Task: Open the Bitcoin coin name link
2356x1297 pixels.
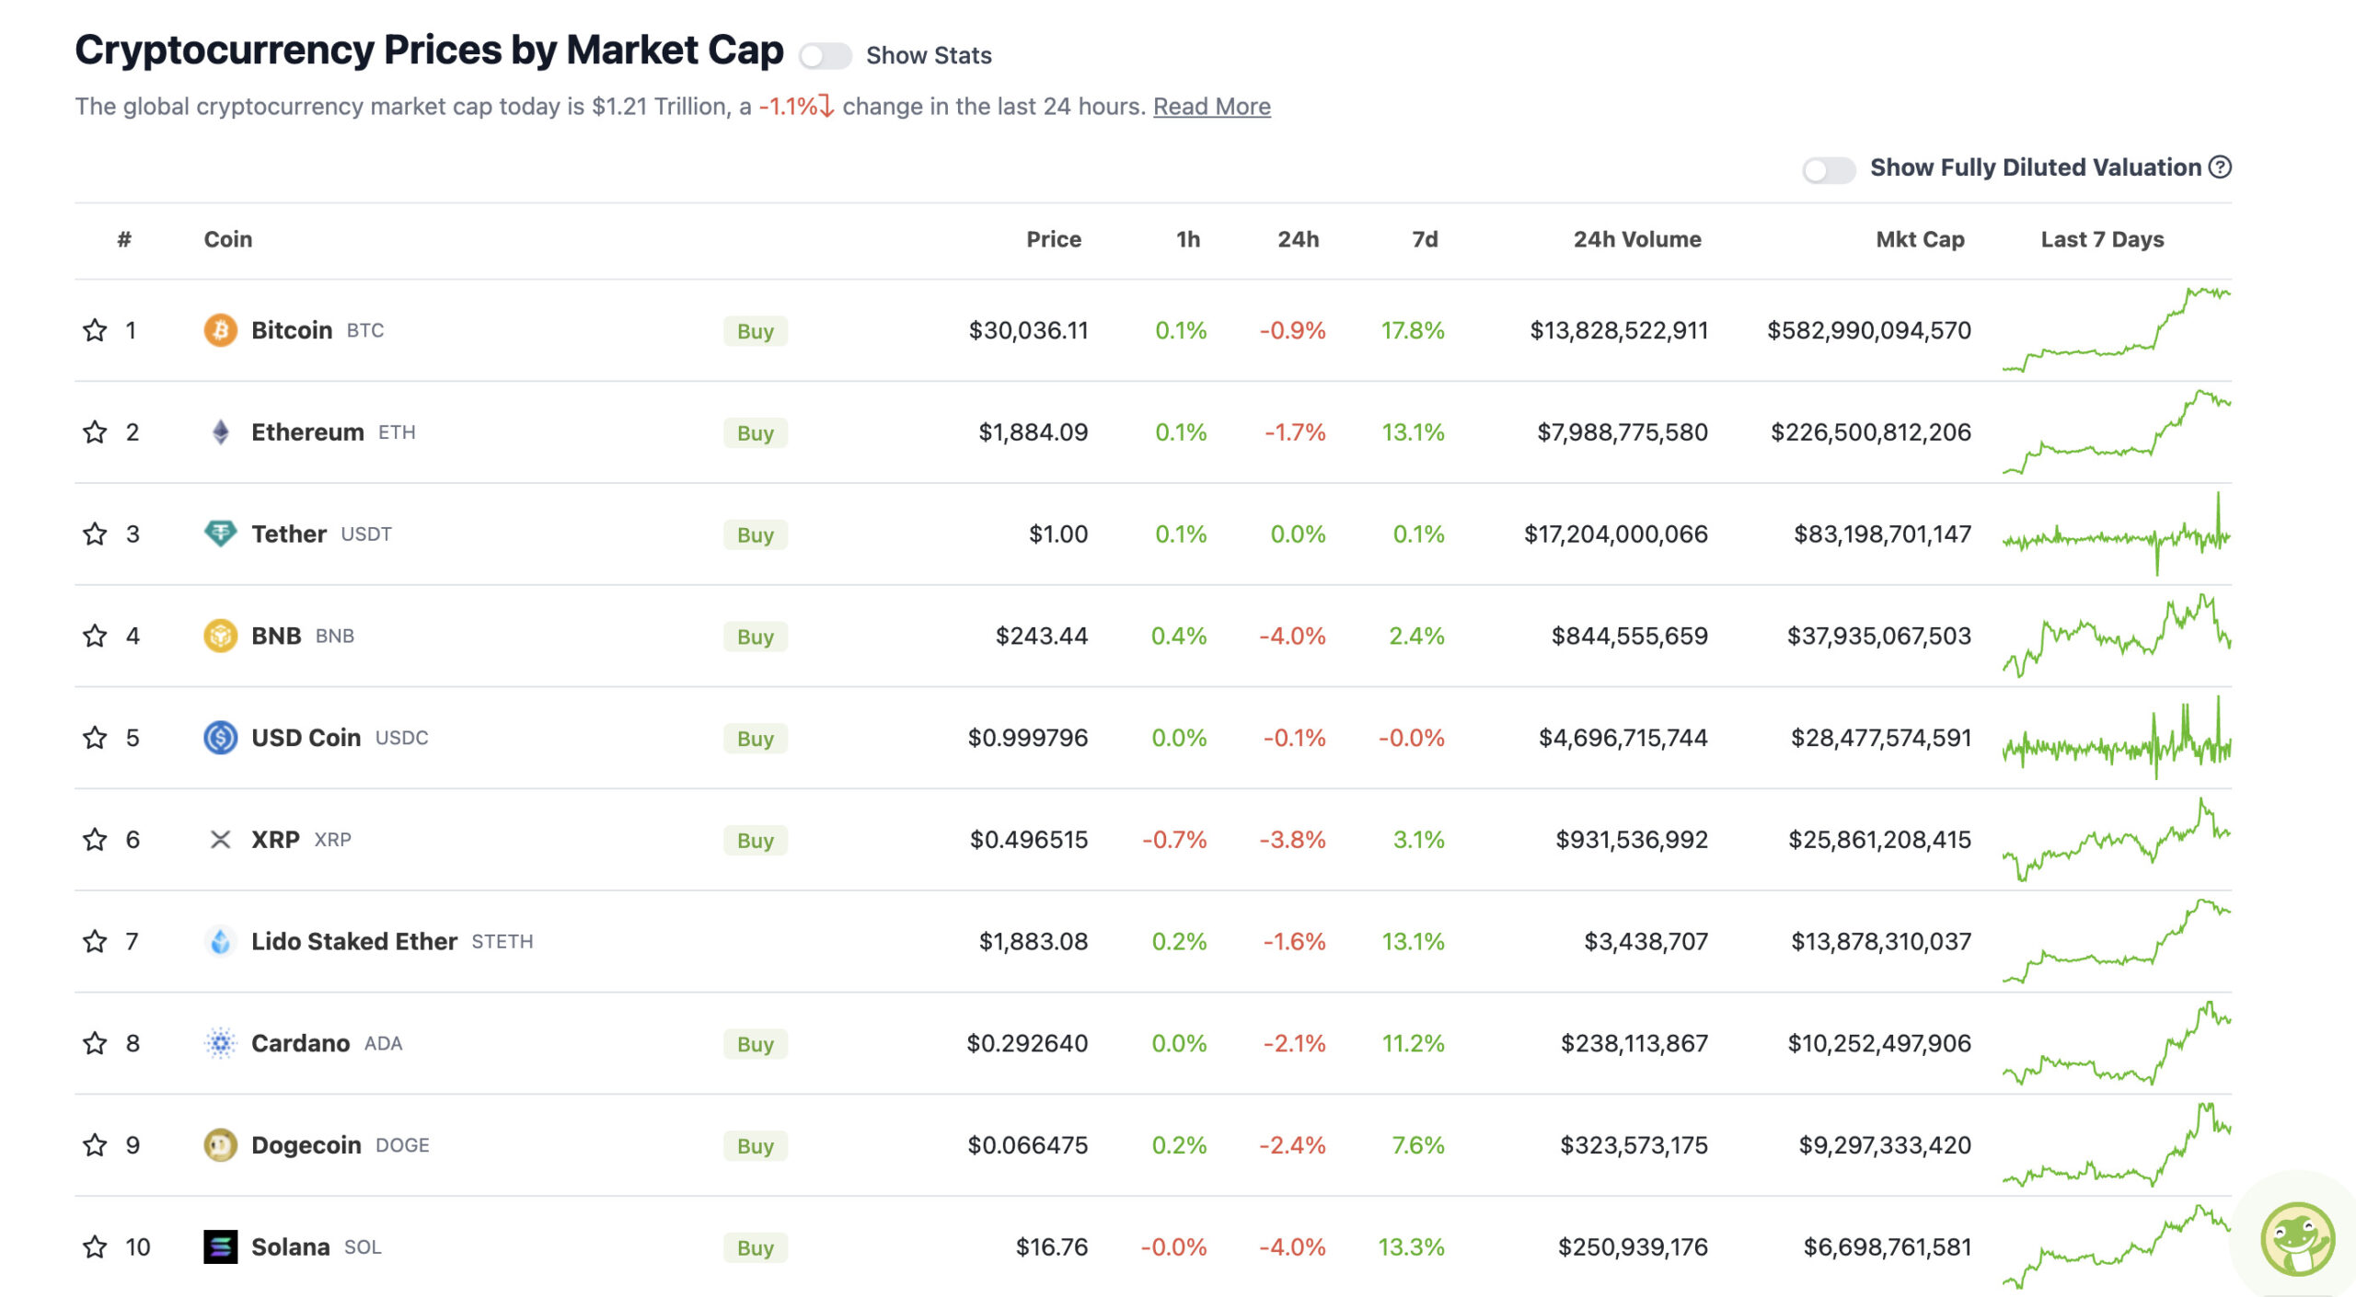Action: (x=292, y=330)
